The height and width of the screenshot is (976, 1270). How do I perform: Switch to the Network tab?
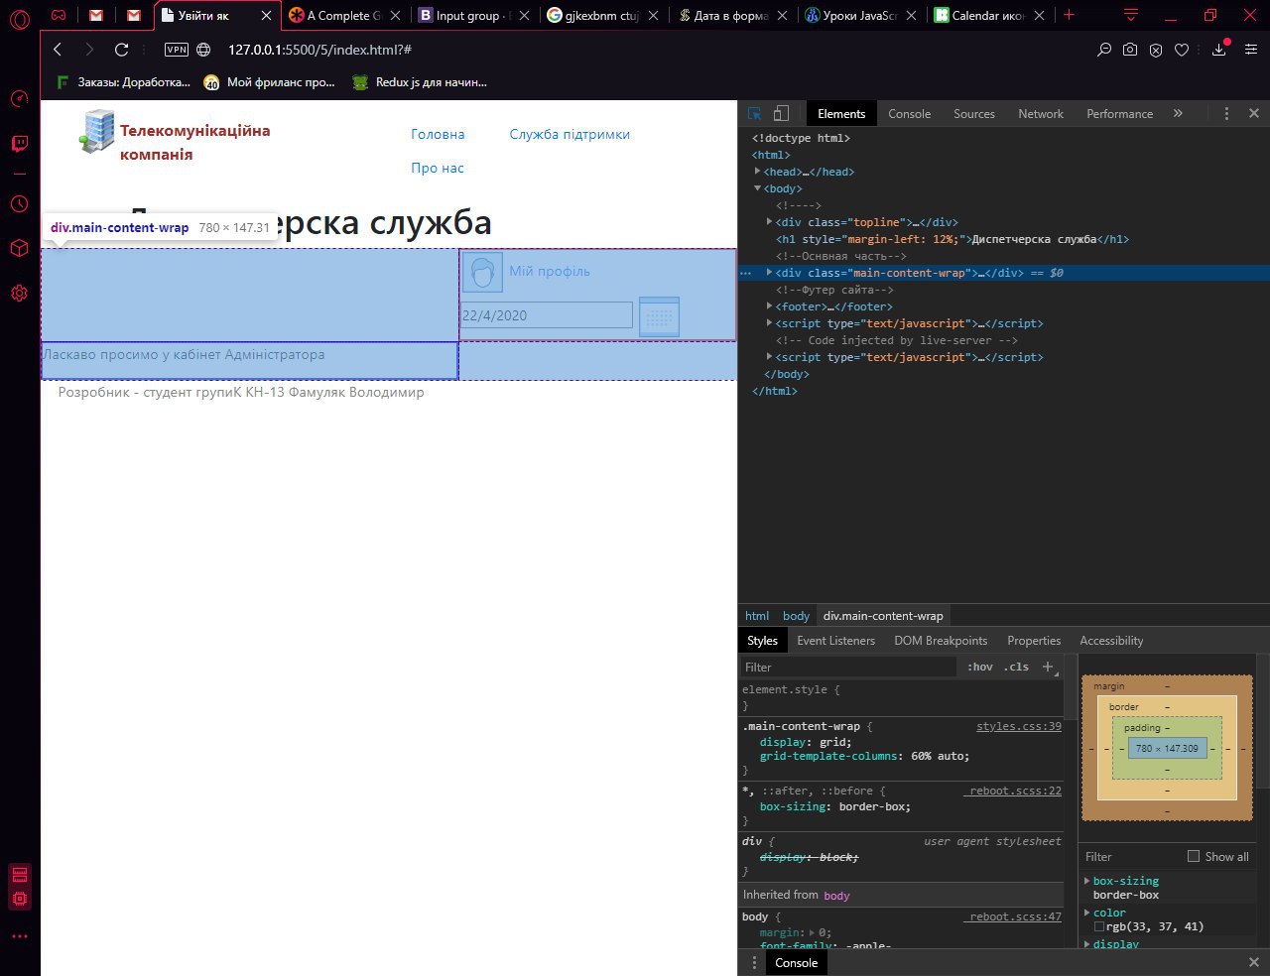(1041, 114)
